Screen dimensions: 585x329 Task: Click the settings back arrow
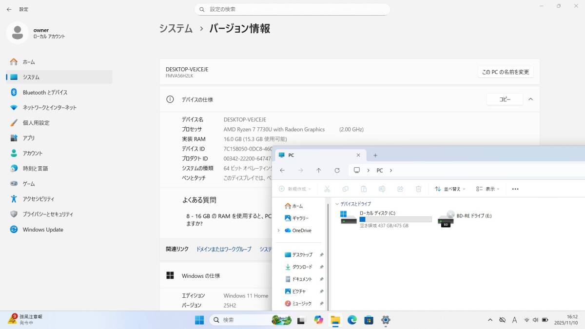pyautogui.click(x=9, y=9)
